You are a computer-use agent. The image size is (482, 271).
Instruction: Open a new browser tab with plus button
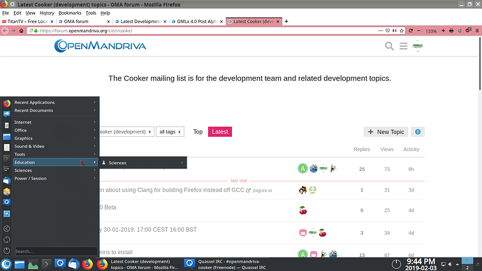(286, 21)
